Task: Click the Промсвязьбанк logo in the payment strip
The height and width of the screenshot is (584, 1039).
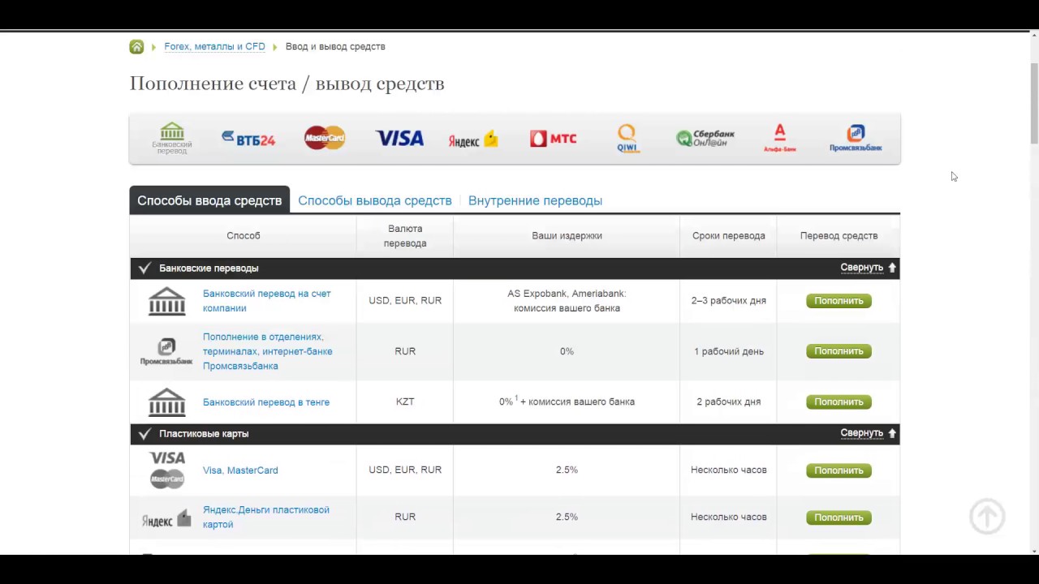Action: (x=856, y=139)
